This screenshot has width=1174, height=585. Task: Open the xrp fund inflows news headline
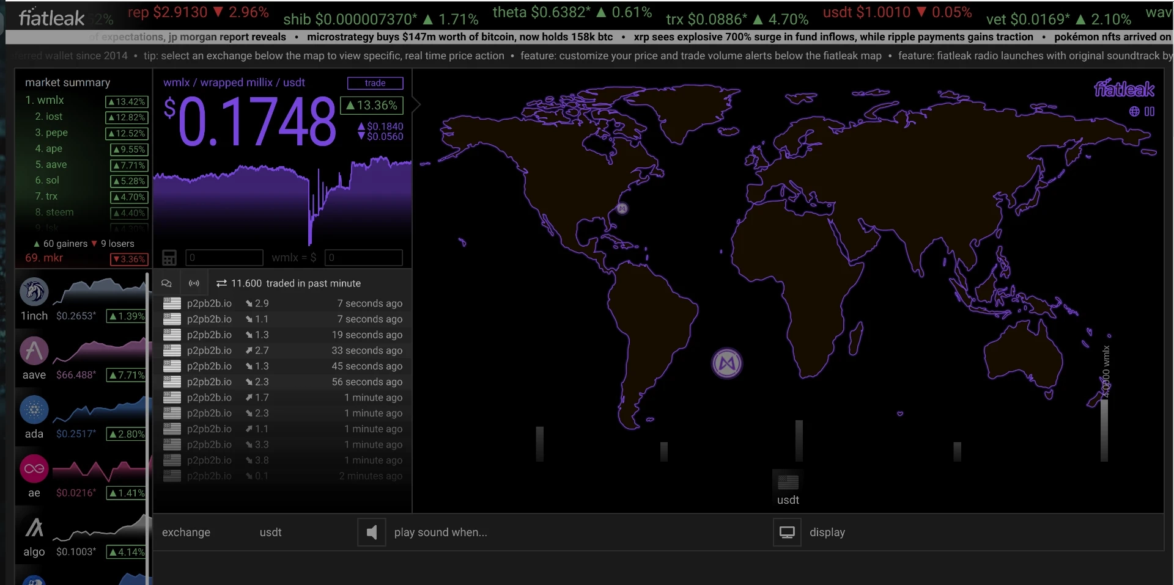833,37
